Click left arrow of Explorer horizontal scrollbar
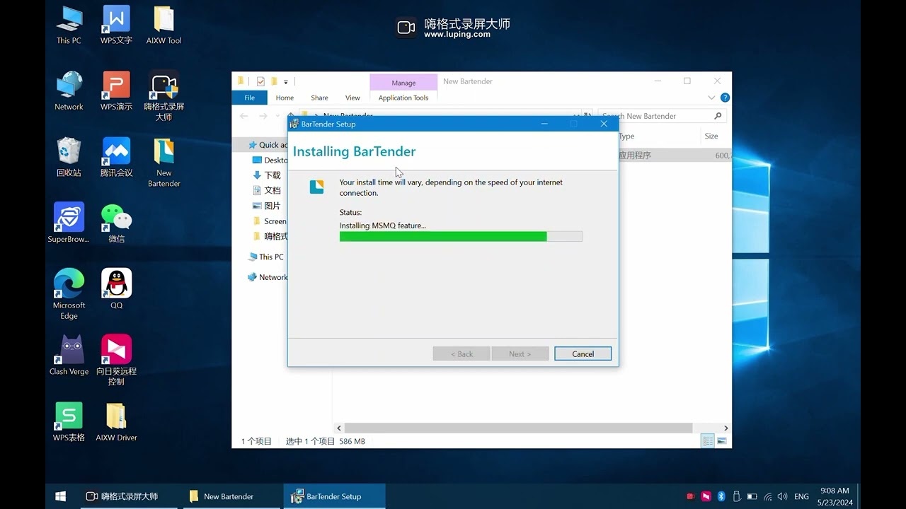Viewport: 906px width, 509px height. click(339, 428)
